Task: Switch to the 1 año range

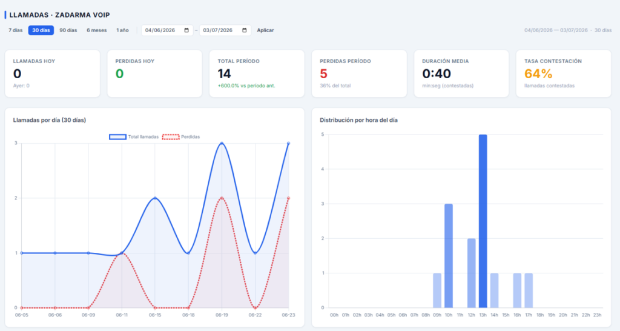Action: coord(122,30)
